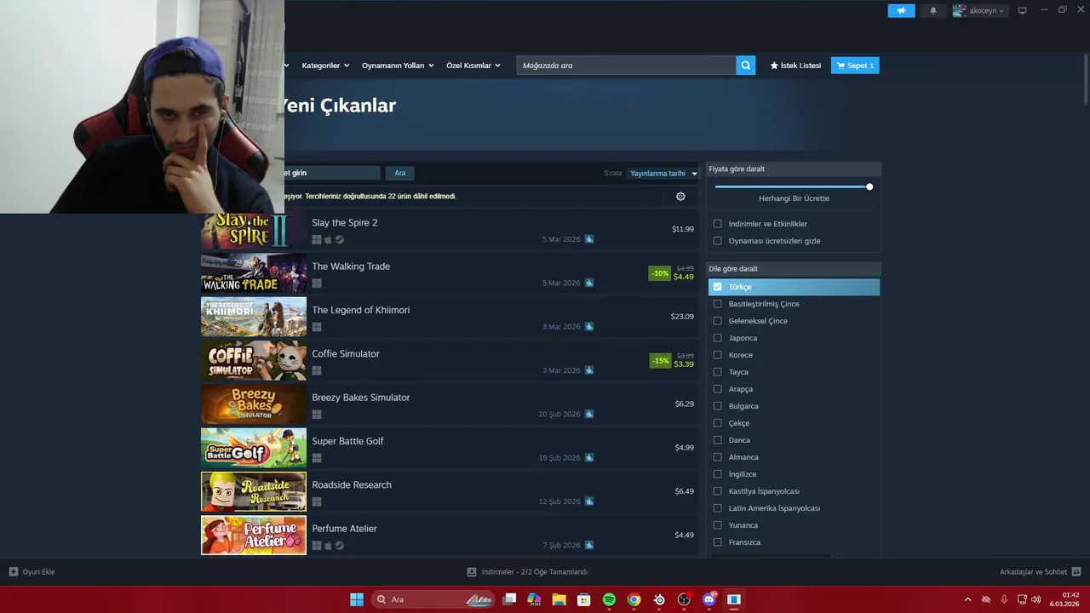1090x613 pixels.
Task: Open OBS Studio from the taskbar
Action: click(x=684, y=599)
